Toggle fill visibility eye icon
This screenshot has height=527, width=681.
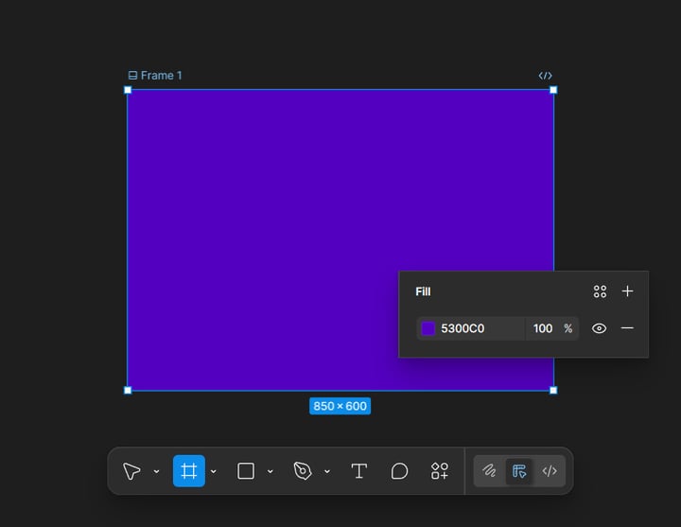point(600,328)
